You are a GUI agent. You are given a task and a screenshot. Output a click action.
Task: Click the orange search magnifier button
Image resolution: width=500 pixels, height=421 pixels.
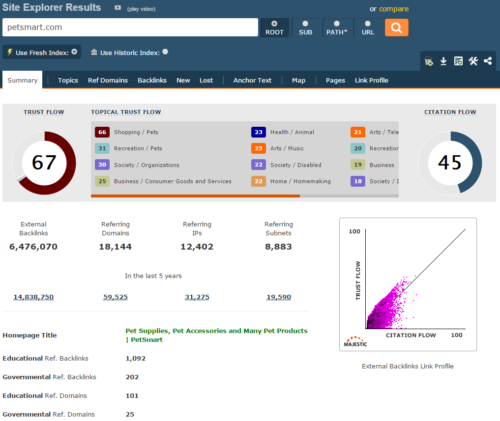click(396, 28)
